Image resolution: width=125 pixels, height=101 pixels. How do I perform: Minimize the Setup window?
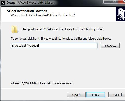click(108, 2)
